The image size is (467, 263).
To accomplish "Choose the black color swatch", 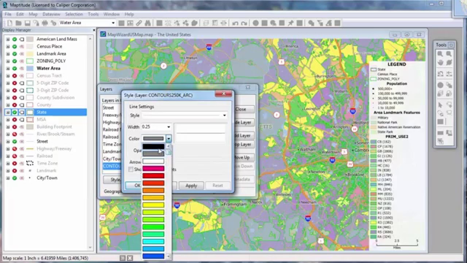I will 153,146.
